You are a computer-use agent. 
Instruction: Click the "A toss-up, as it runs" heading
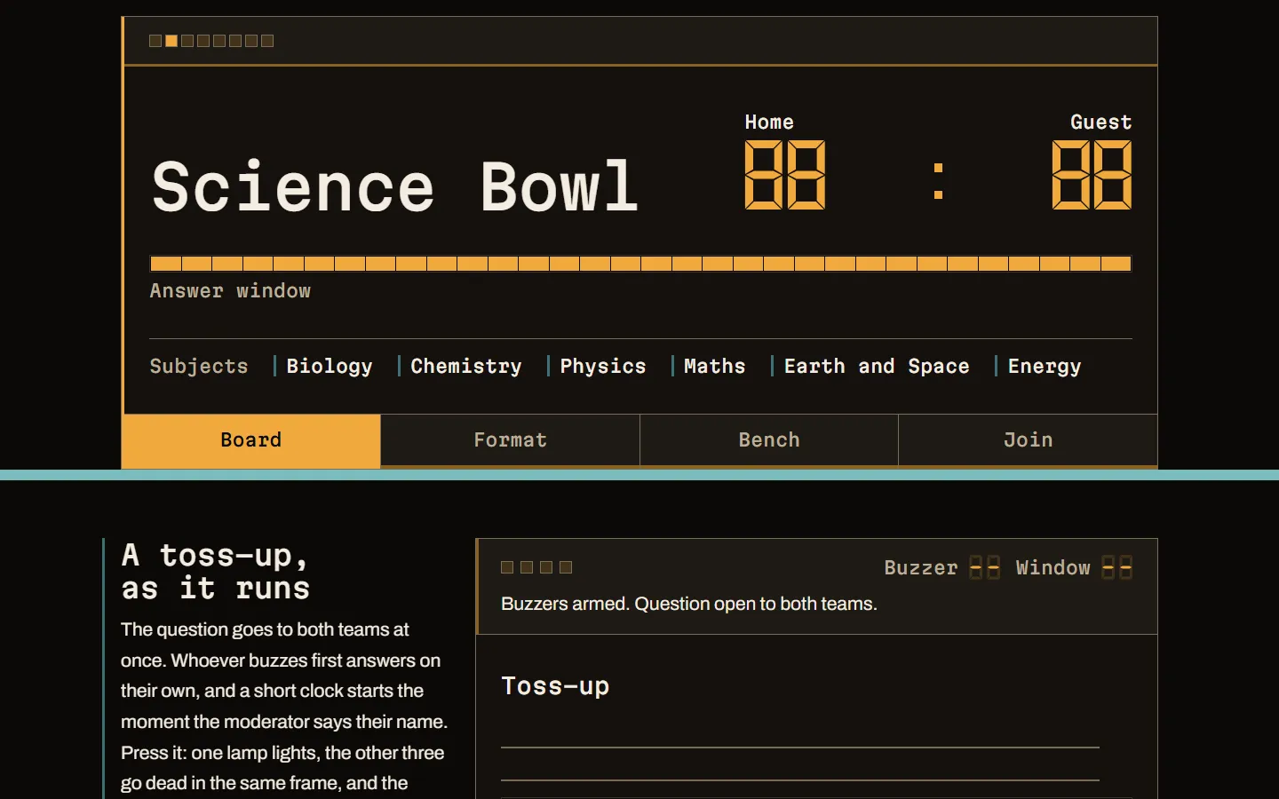tap(216, 572)
